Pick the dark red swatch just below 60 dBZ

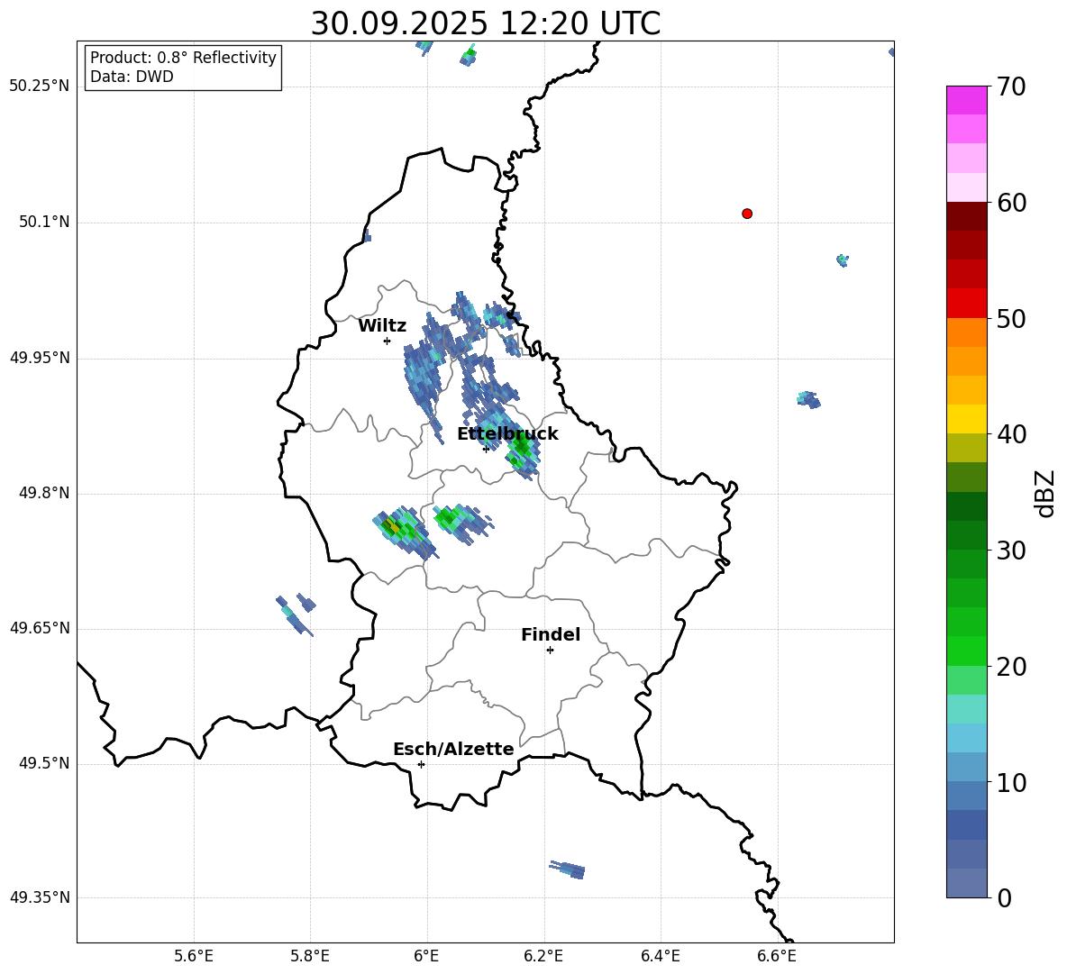coord(966,216)
